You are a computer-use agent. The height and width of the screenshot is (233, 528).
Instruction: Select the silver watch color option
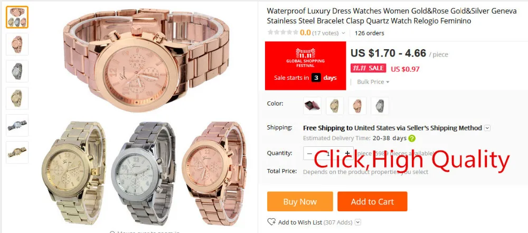pos(380,106)
